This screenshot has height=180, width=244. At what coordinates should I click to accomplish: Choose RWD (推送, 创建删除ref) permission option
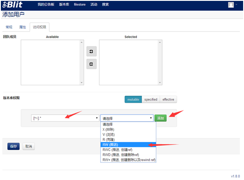pos(128,155)
